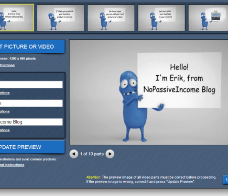Image resolution: width=228 pixels, height=196 pixels.
Task: Select the third slide thumbnail 'On these signs'
Action: 111,18
